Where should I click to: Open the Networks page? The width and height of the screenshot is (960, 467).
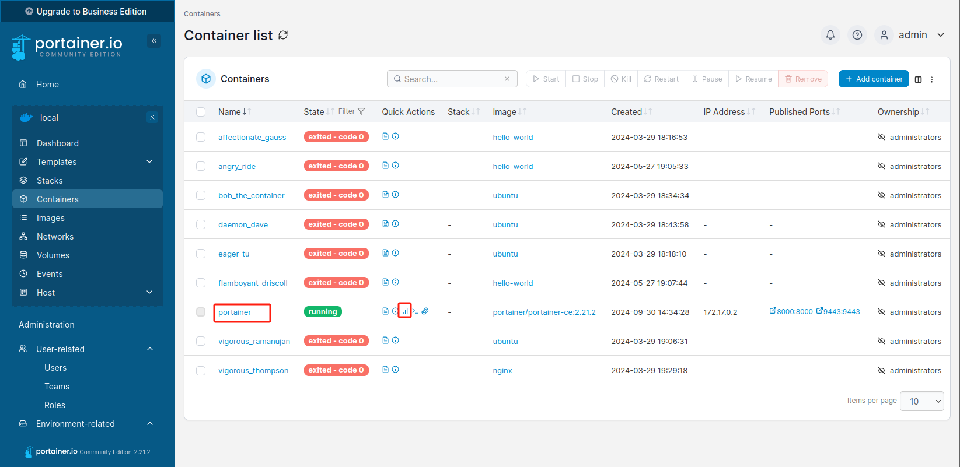[55, 237]
